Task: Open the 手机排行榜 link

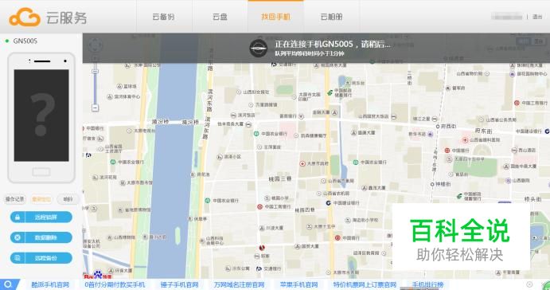Action: tap(427, 284)
